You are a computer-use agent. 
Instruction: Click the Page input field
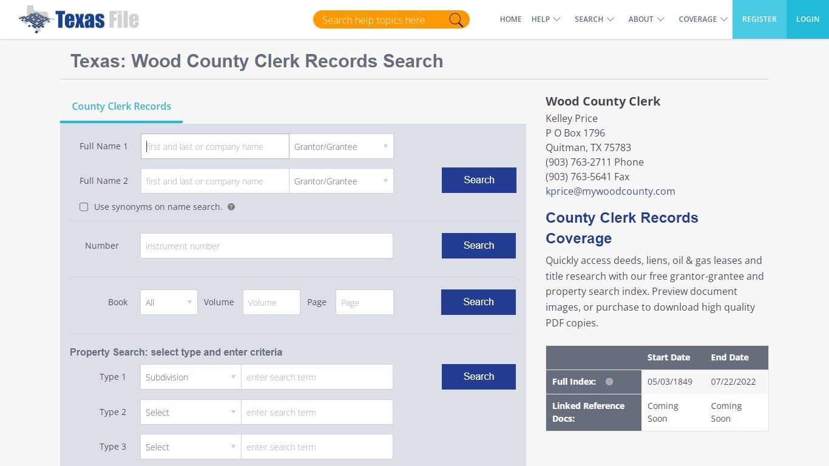tap(364, 302)
